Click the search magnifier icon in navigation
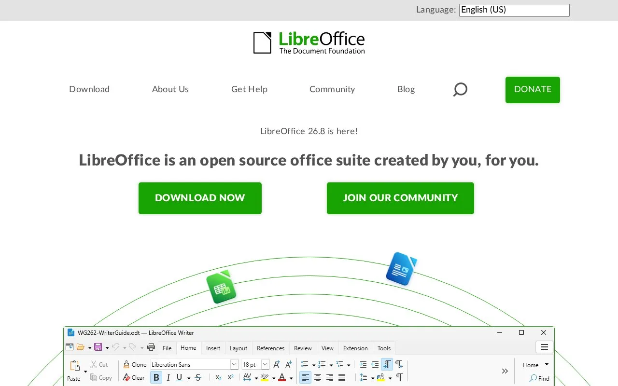Viewport: 618px width, 386px height. point(460,89)
